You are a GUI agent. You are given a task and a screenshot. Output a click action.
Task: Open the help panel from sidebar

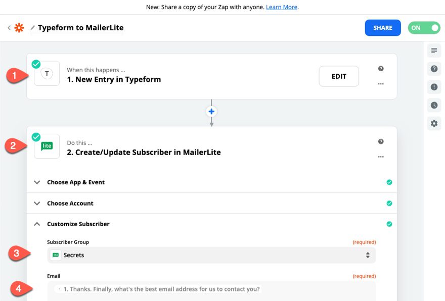(433, 69)
